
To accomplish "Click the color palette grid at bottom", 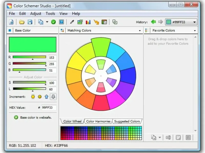I will (x=101, y=133).
